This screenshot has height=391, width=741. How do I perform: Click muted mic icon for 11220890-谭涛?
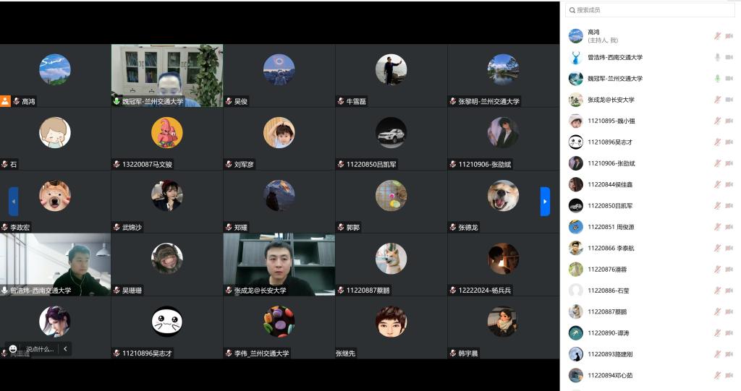pos(717,333)
